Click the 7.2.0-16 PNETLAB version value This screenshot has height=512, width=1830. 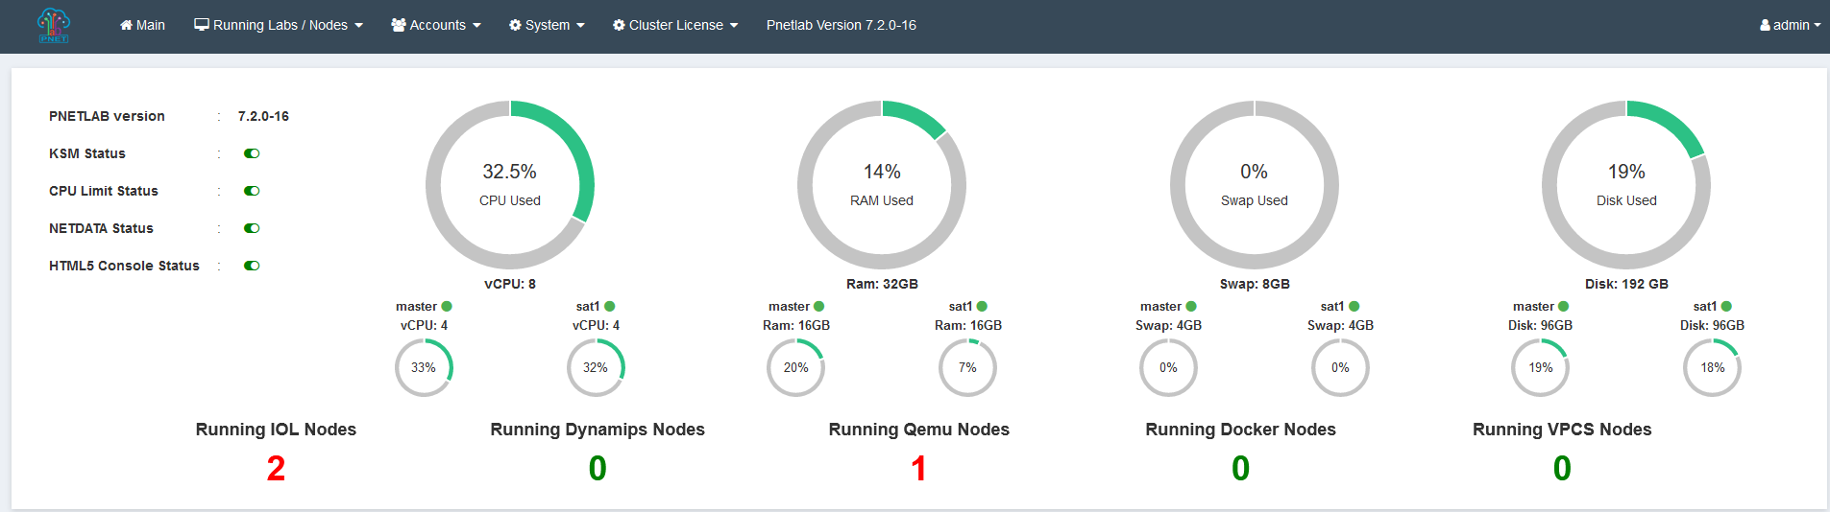[x=263, y=116]
